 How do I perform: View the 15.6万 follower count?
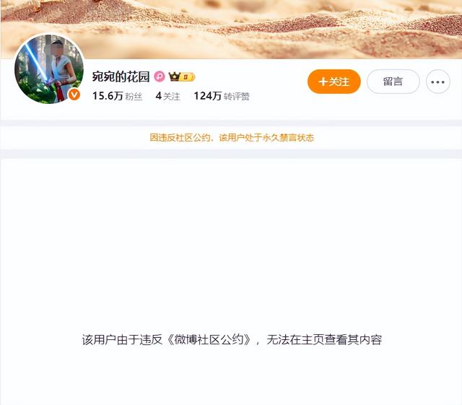pos(108,96)
